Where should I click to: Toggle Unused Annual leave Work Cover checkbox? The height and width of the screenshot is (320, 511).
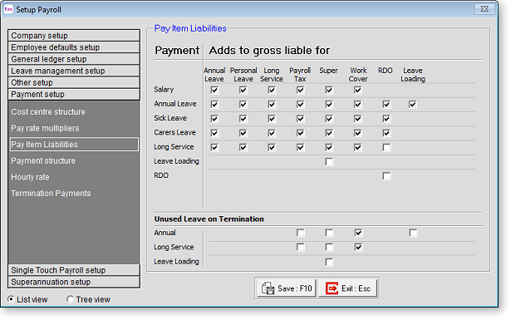[358, 233]
